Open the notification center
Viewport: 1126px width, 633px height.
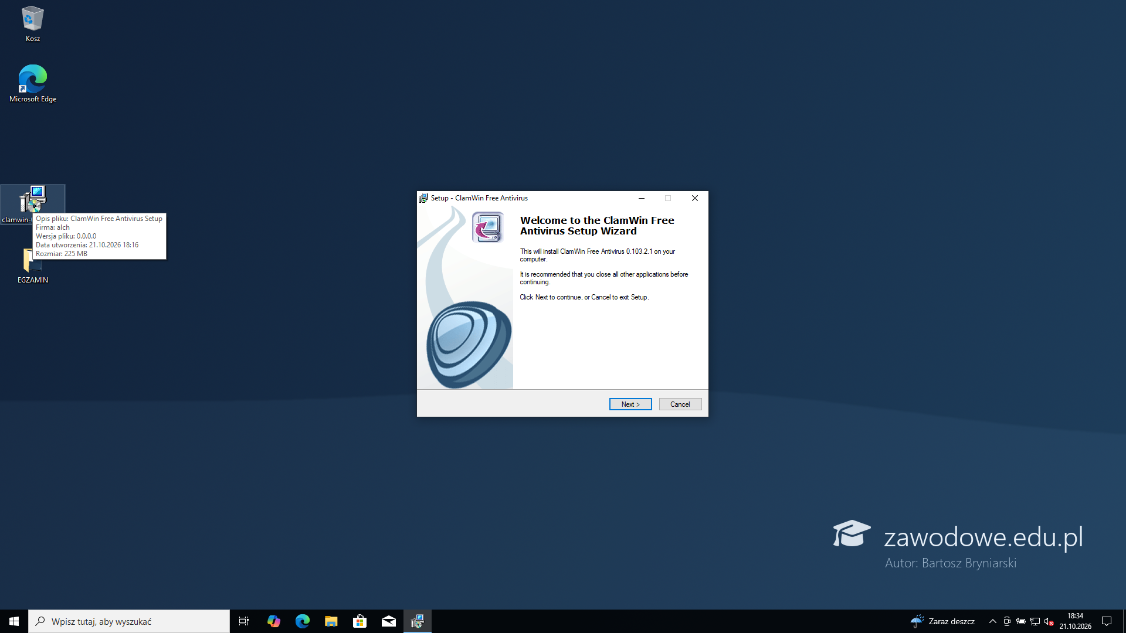point(1107,621)
